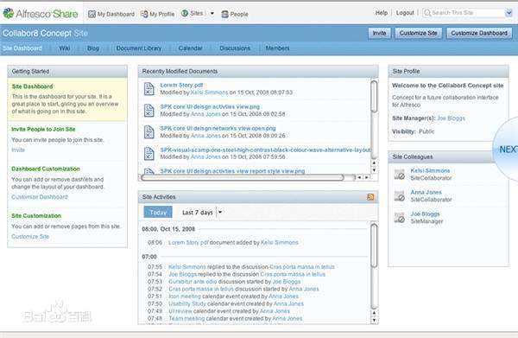Image resolution: width=518 pixels, height=338 pixels.
Task: Click the Visibility: Public text
Action: click(413, 131)
